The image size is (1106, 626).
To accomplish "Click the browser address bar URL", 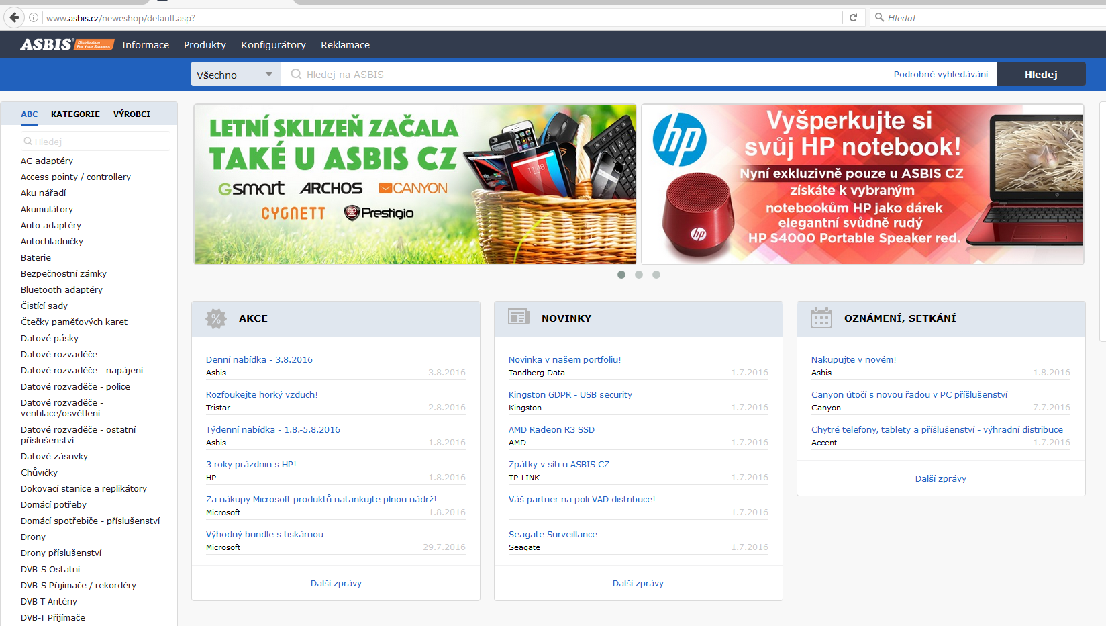I will [121, 18].
